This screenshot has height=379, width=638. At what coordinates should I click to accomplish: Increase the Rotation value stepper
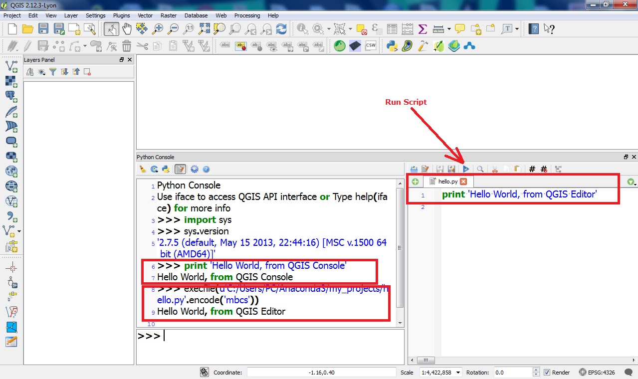(x=536, y=371)
